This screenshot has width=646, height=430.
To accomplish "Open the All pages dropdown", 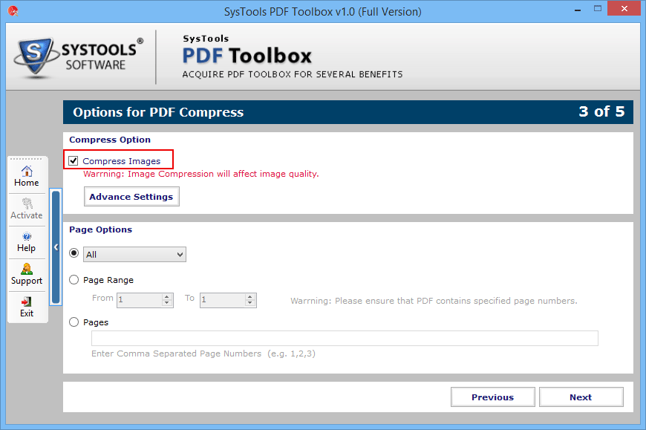I will [134, 255].
